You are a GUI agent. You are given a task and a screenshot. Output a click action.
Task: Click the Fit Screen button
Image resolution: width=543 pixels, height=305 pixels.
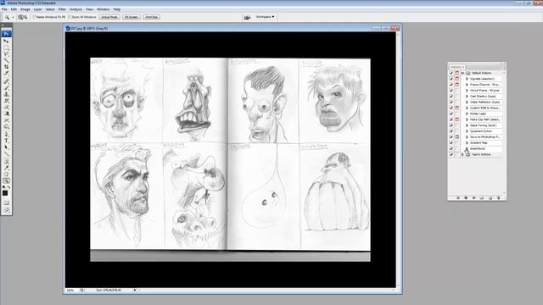click(x=132, y=17)
